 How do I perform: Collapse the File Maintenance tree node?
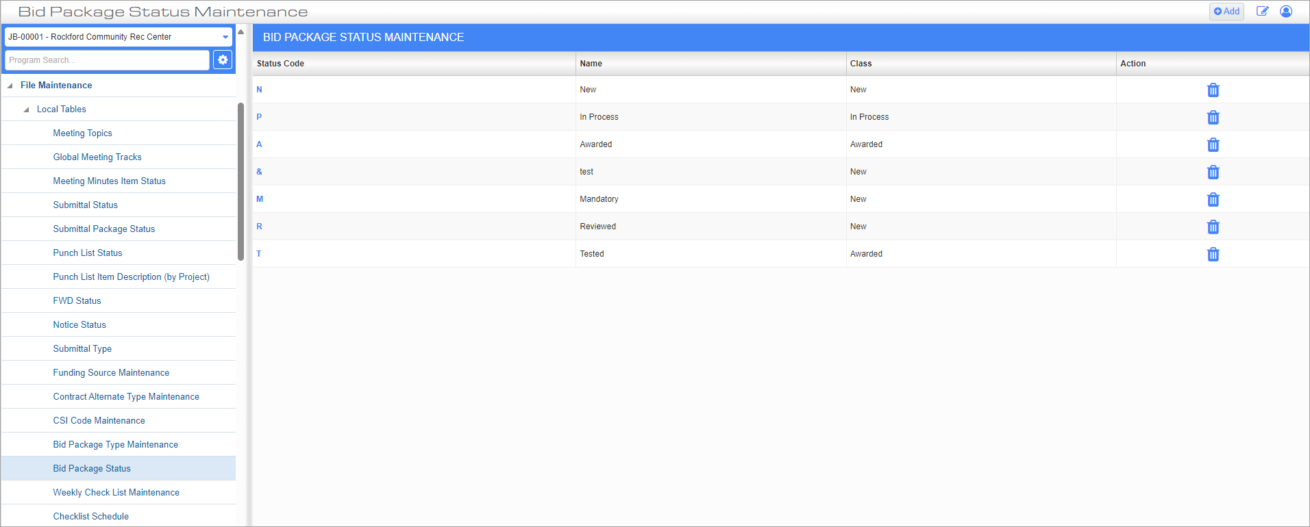click(x=10, y=86)
